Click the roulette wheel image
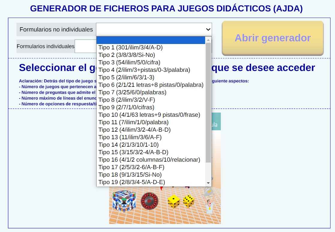Screen dimensions: 335x232 tap(149, 201)
